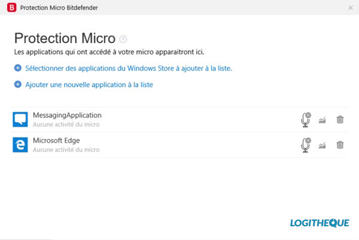The height and width of the screenshot is (240, 359).
Task: Click the MessagingApplication app icon
Action: coord(20,119)
